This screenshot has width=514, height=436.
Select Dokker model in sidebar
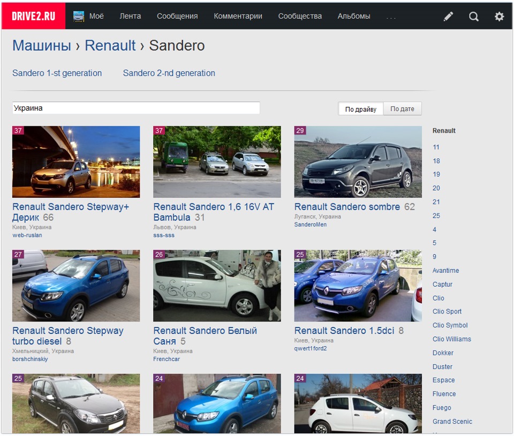pos(443,353)
